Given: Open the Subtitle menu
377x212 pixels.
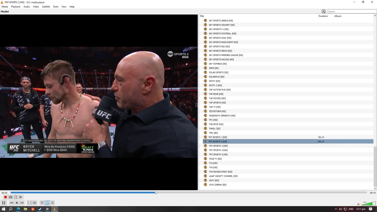Looking at the screenshot, I should point(46,6).
